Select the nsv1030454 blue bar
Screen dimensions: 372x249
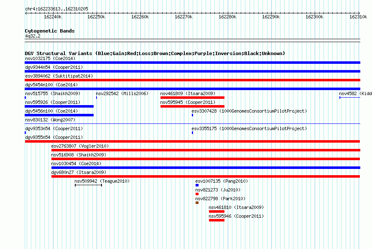pos(206,168)
